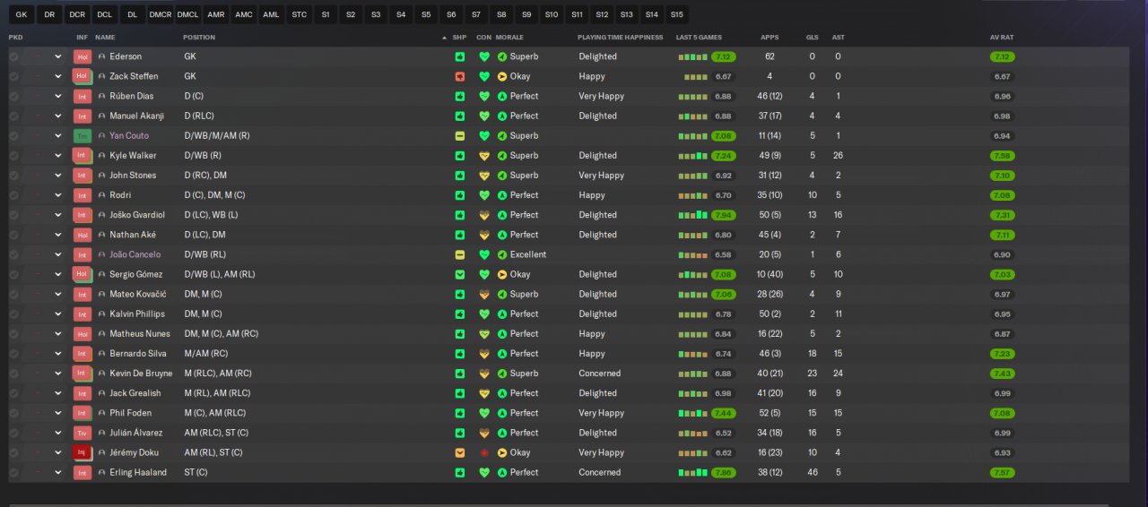The image size is (1148, 507).
Task: Click Jérémy Doku's orange match sharpness icon
Action: pyautogui.click(x=460, y=452)
